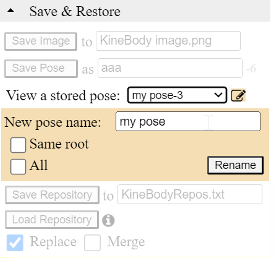
Task: Open the stored pose dropdown showing my pose-3
Action: pos(177,95)
